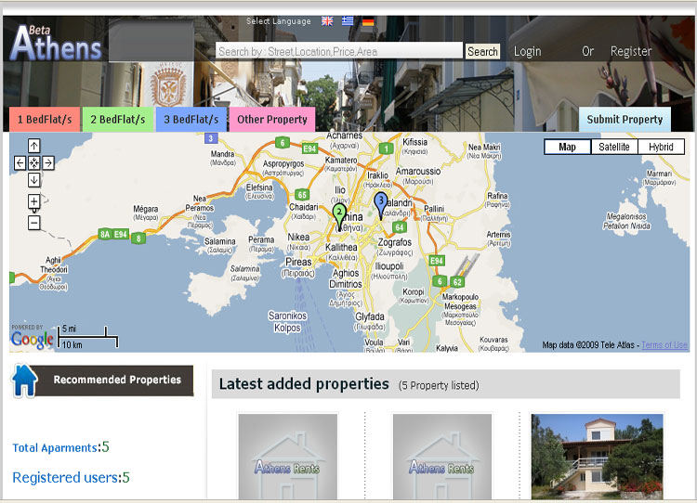Viewport: 697px width, 503px height.
Task: Open the Other Property tab
Action: tap(271, 120)
